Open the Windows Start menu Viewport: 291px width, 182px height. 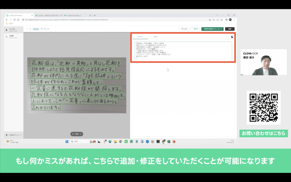pyautogui.click(x=67, y=142)
